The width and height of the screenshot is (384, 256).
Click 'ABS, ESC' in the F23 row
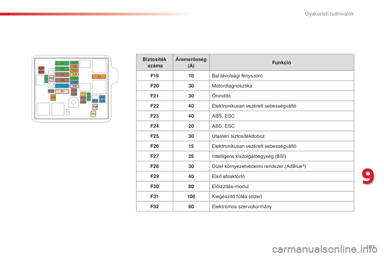(x=223, y=116)
